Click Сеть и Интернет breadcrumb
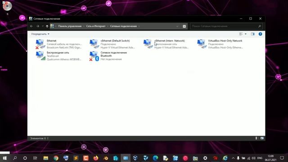This screenshot has width=288, height=162. click(96, 26)
